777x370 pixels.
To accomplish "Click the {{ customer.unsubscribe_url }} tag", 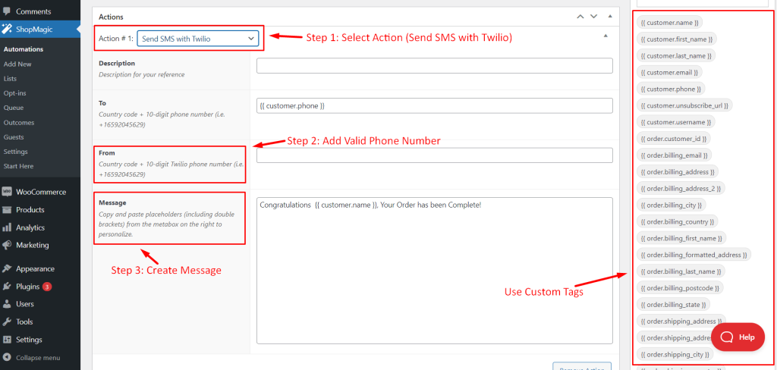I will point(685,105).
